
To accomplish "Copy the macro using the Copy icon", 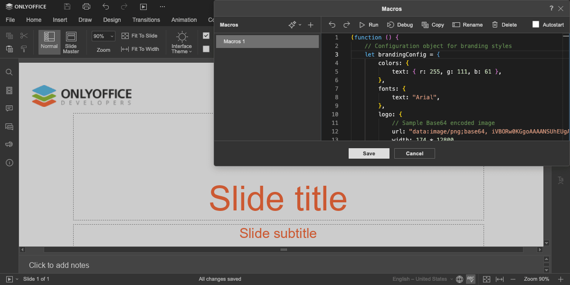I will pyautogui.click(x=425, y=25).
